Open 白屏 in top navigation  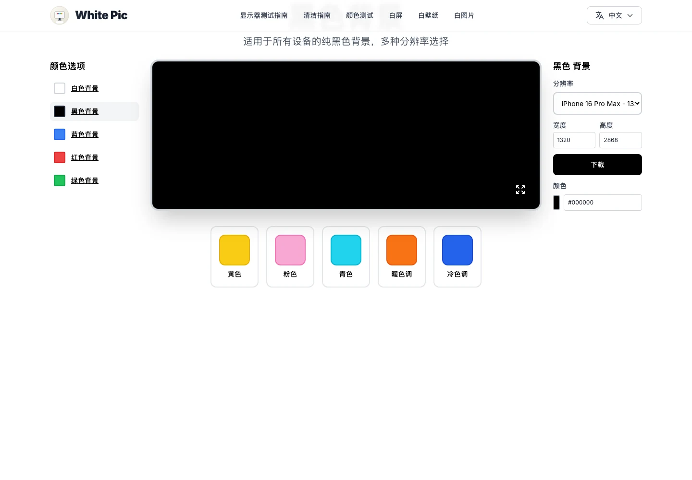395,15
